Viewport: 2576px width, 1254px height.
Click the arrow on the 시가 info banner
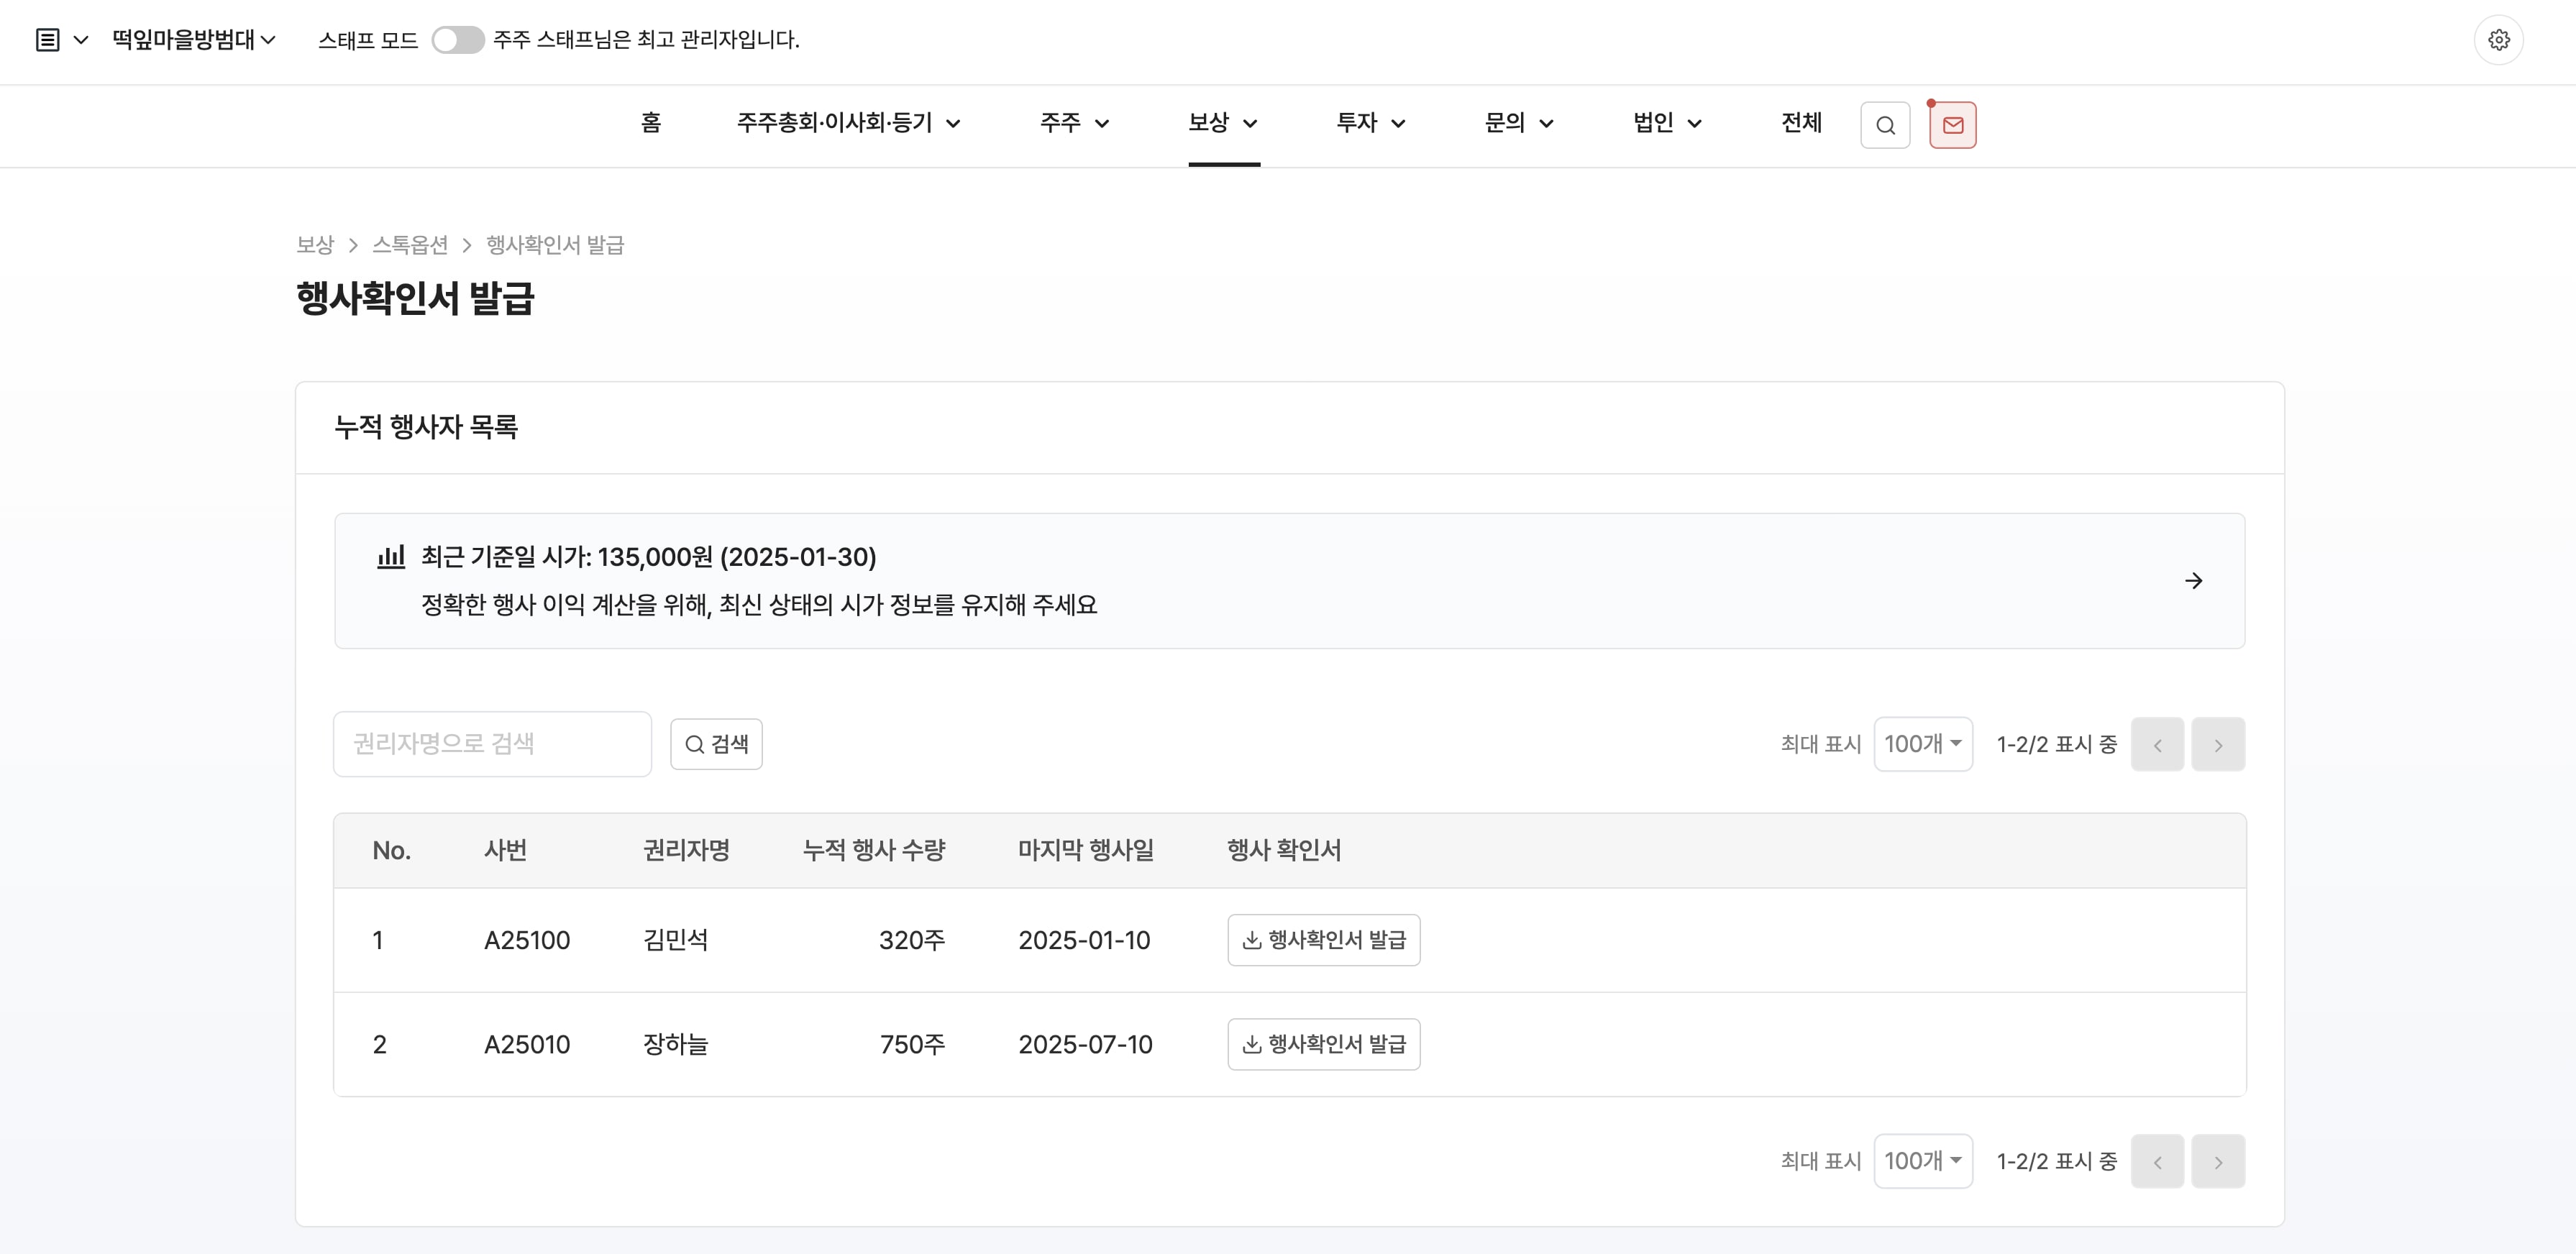(x=2193, y=581)
